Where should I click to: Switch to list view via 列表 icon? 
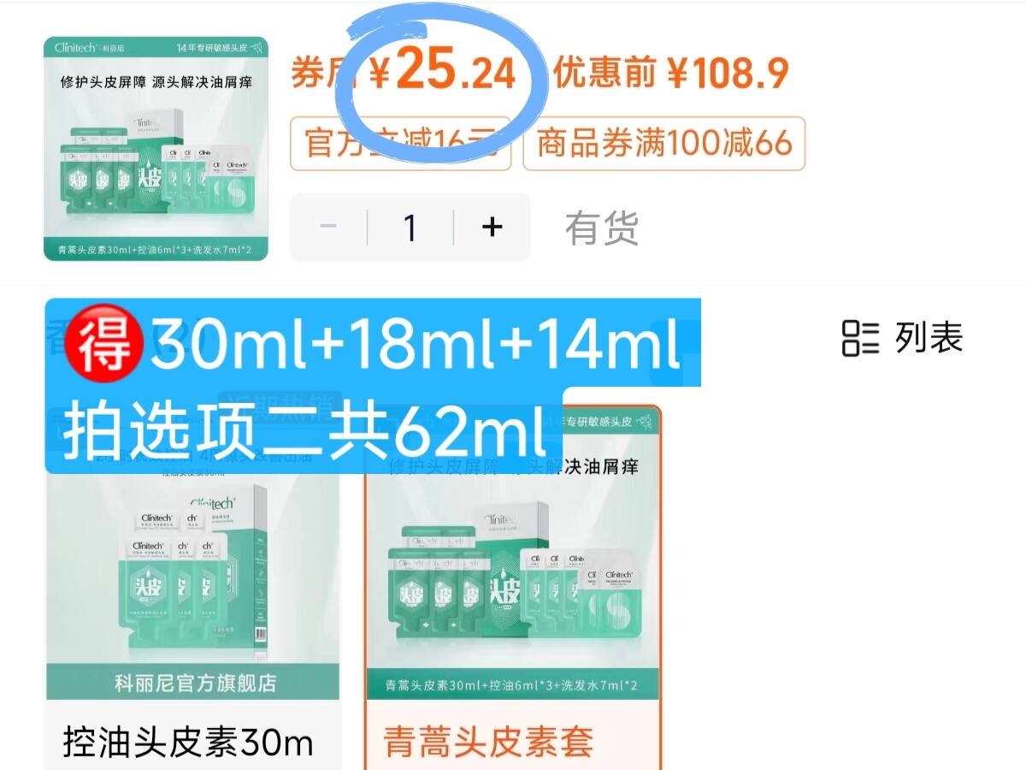860,338
